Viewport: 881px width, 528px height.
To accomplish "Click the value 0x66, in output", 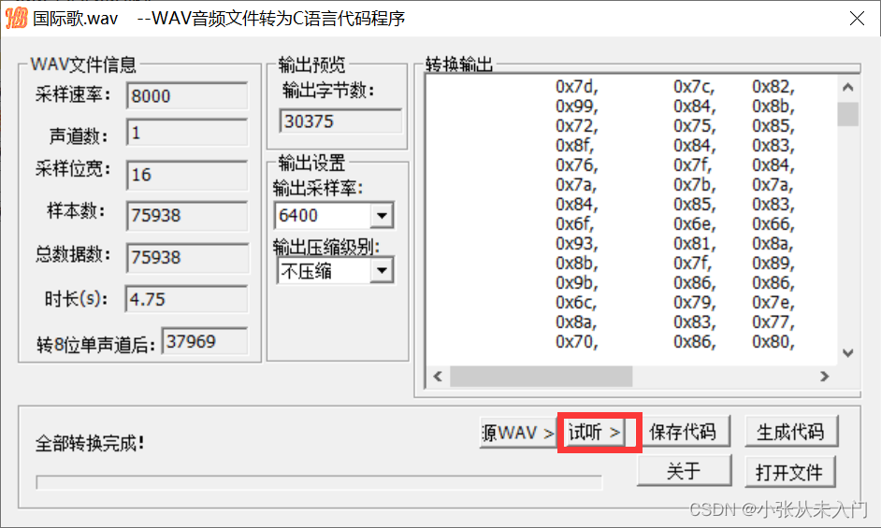I will [773, 224].
